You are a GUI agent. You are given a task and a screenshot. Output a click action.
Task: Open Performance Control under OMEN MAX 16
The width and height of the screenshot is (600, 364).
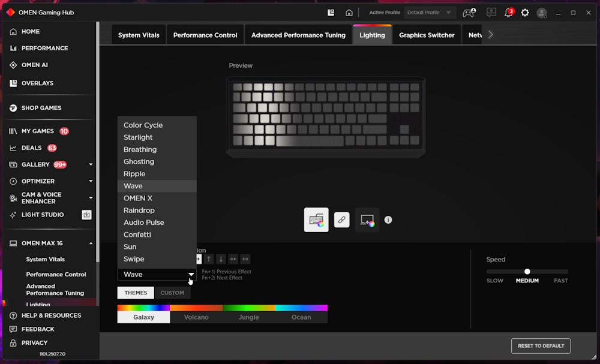pyautogui.click(x=56, y=275)
